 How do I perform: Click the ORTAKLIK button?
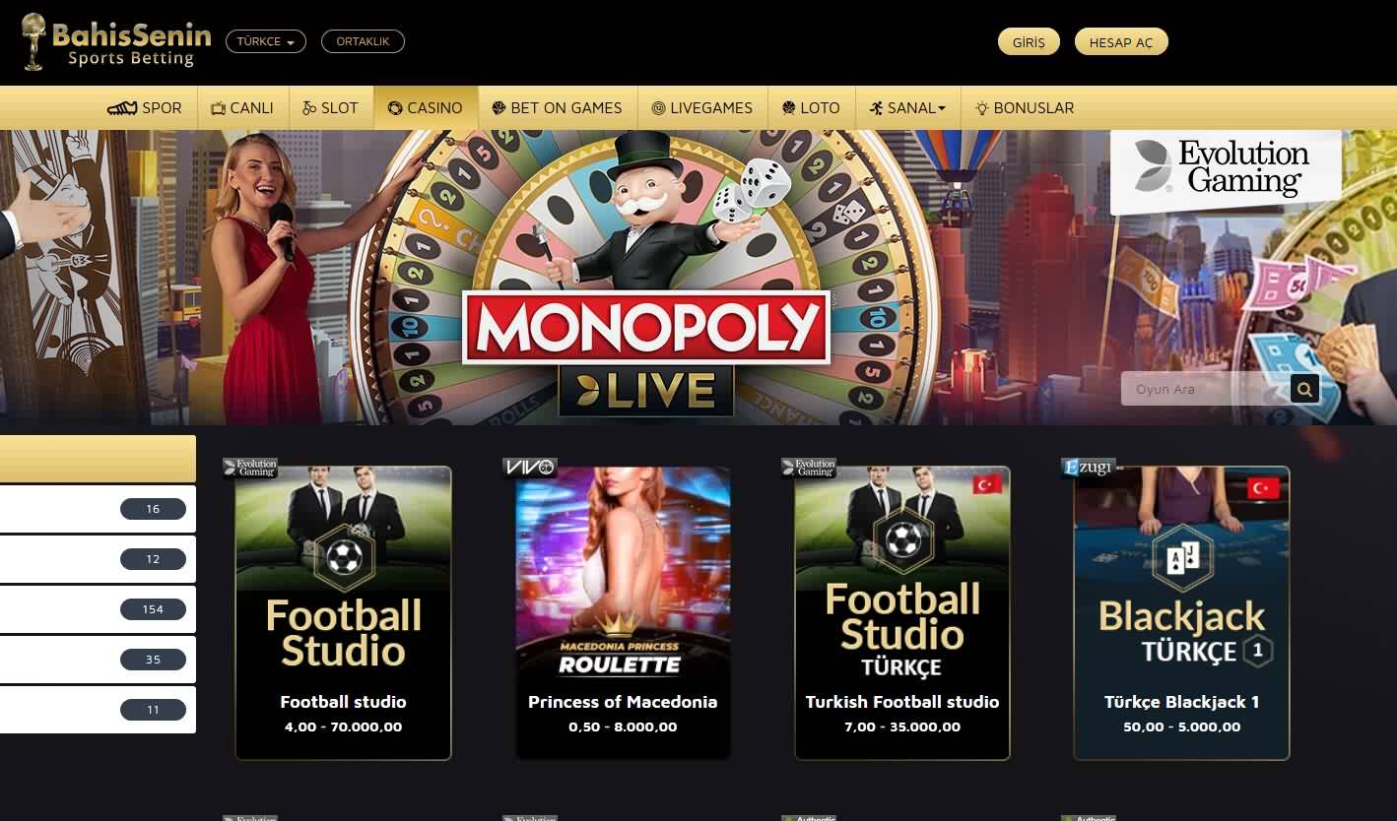coord(363,41)
